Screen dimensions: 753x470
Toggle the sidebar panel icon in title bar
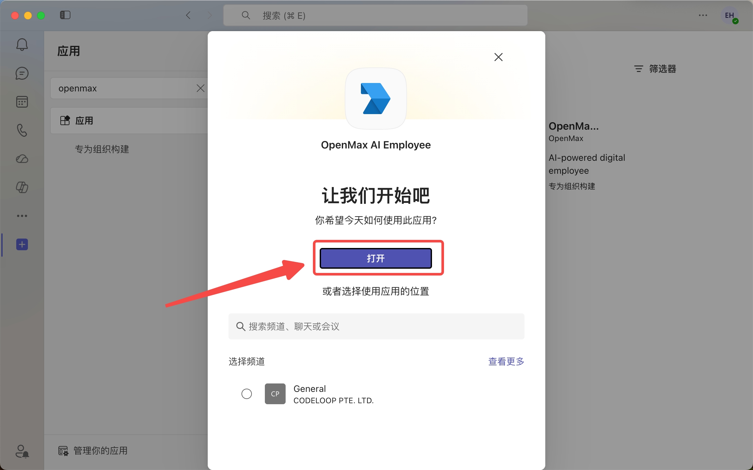[x=65, y=15]
